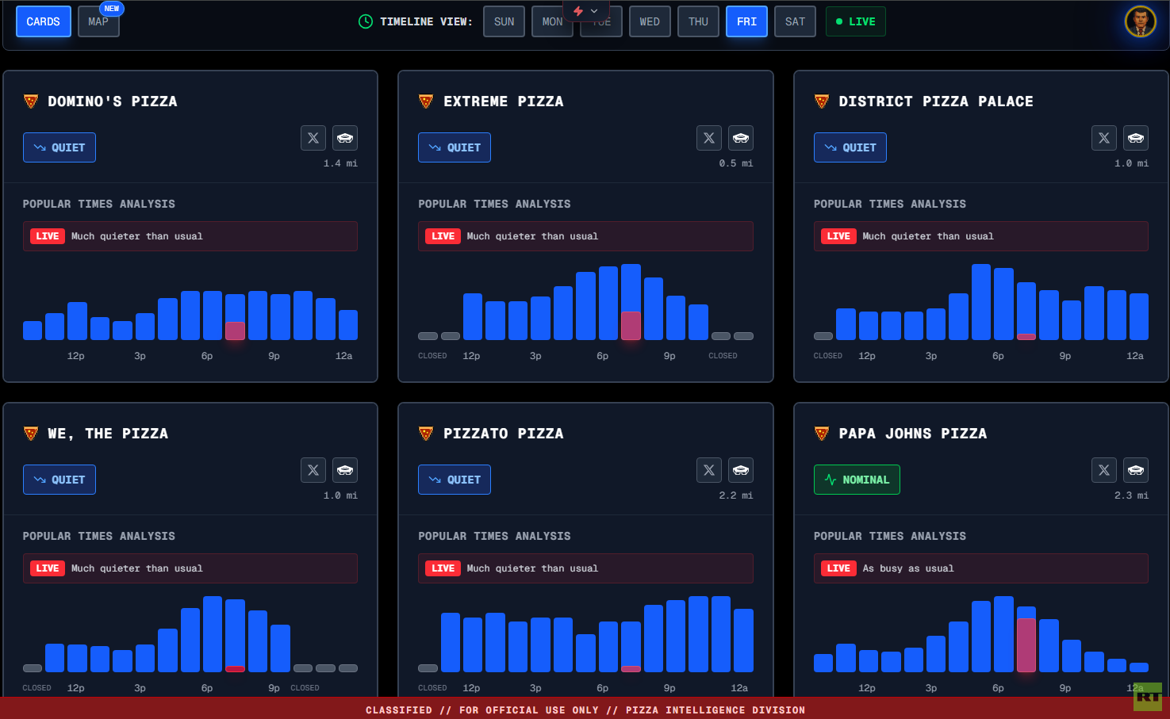Viewport: 1170px width, 719px height.
Task: Click Pentagon icon on Papa Johns card
Action: click(x=1136, y=470)
